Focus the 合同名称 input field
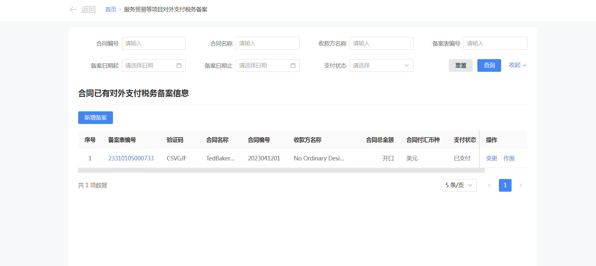Image resolution: width=596 pixels, height=266 pixels. coord(268,43)
